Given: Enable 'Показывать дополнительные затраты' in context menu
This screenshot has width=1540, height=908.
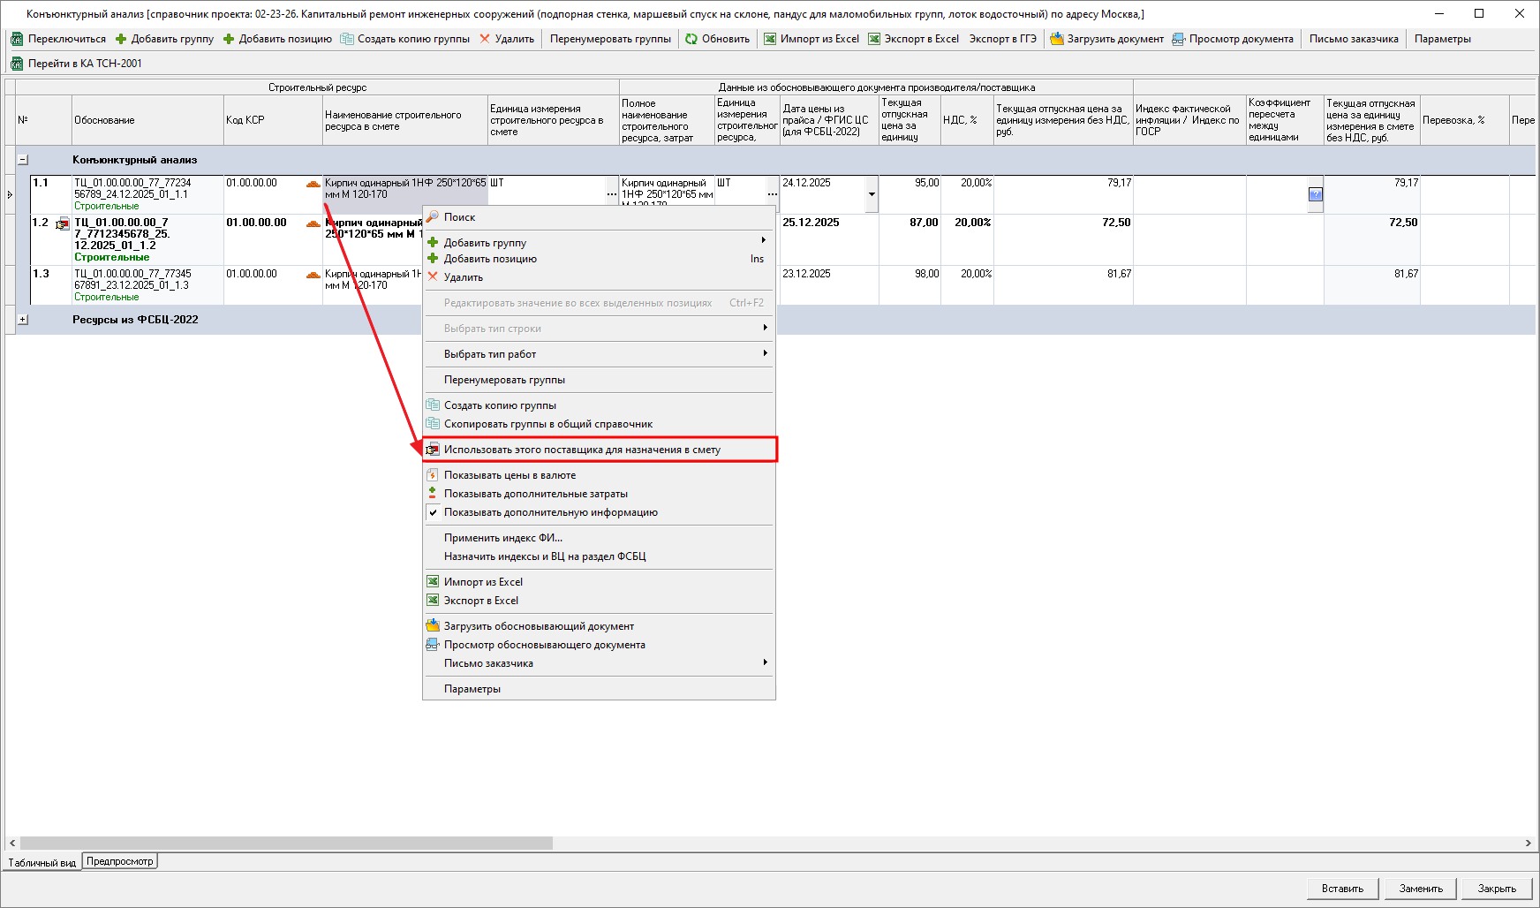Looking at the screenshot, I should (535, 494).
